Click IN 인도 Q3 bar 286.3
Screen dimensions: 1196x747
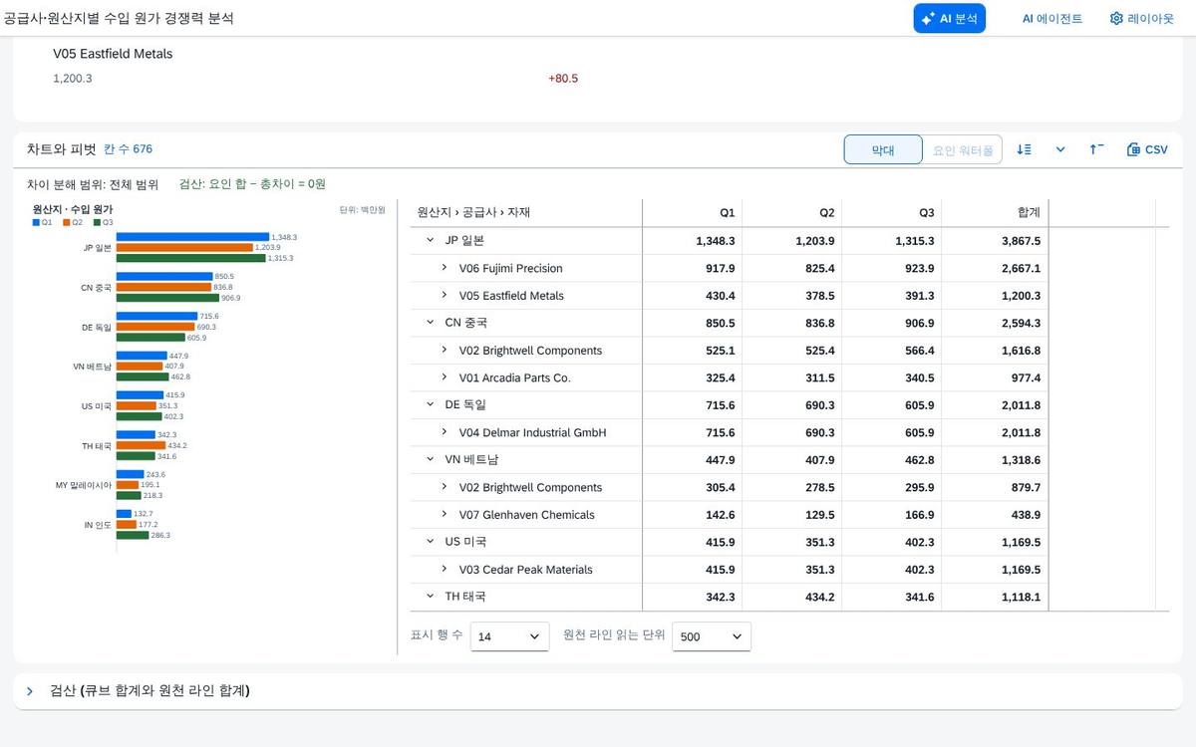coord(133,535)
